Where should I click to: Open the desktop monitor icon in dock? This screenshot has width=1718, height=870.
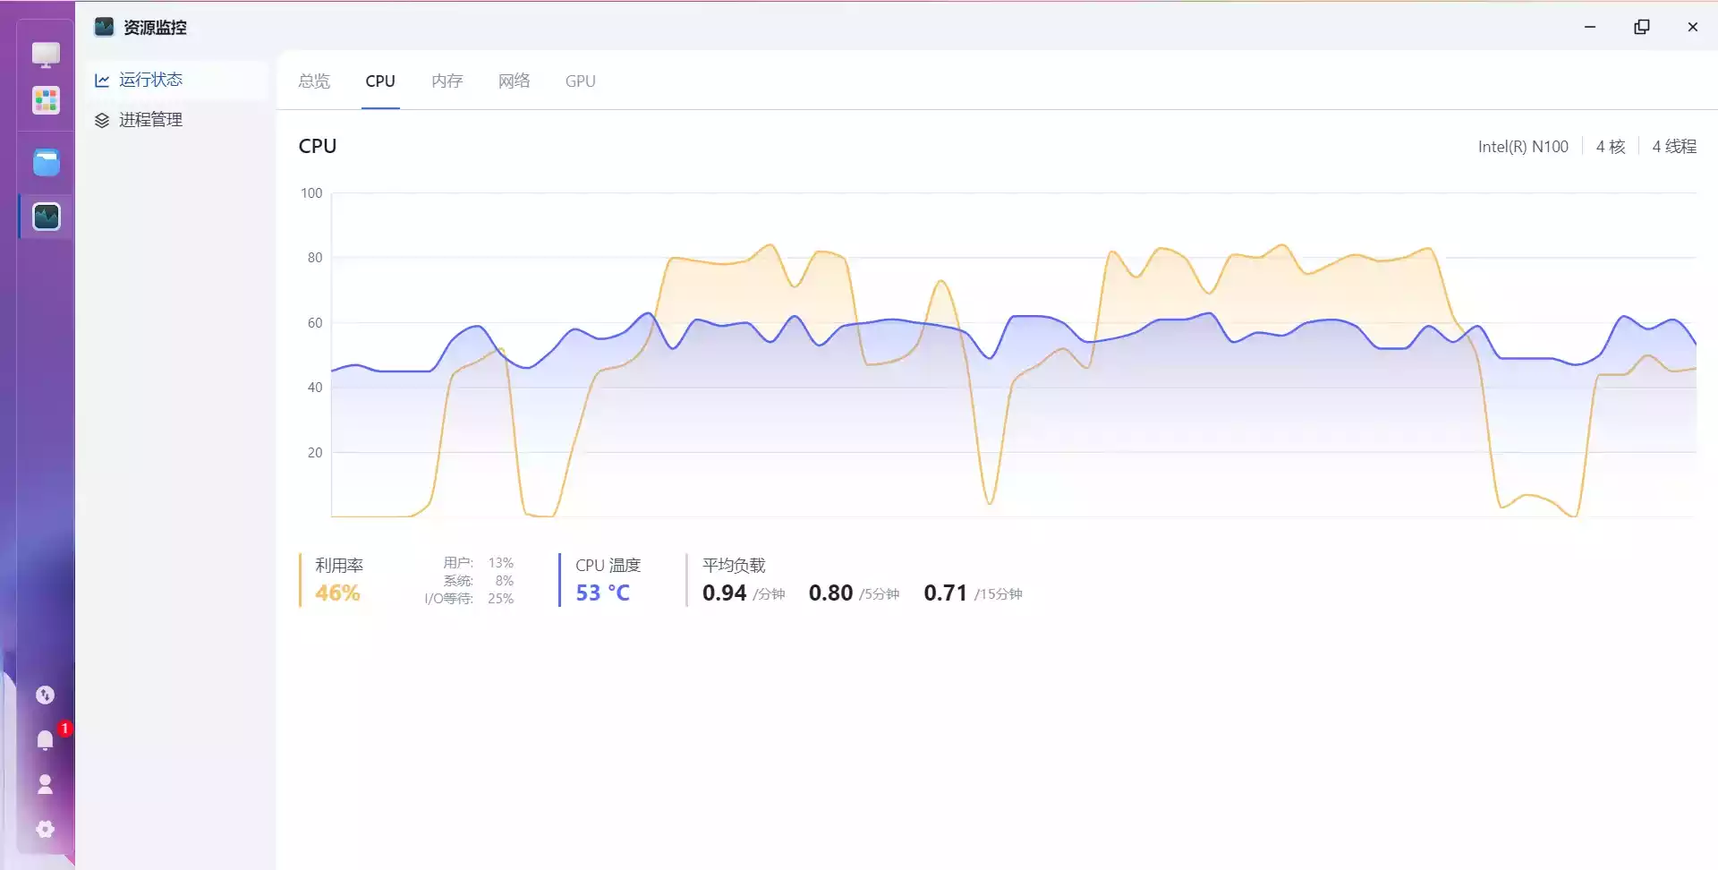[46, 55]
